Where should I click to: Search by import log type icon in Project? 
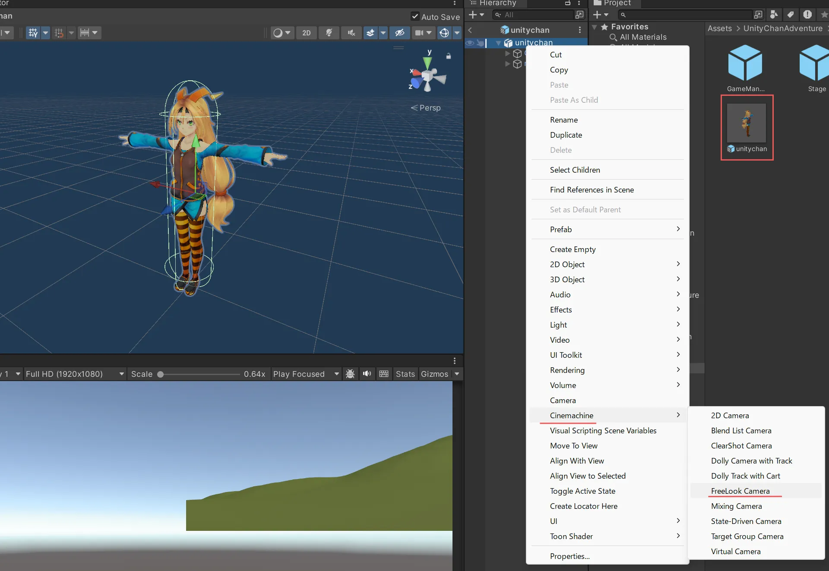click(x=807, y=15)
